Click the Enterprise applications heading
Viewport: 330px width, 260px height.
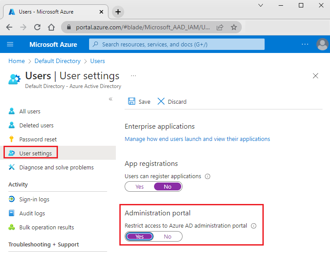coord(160,126)
